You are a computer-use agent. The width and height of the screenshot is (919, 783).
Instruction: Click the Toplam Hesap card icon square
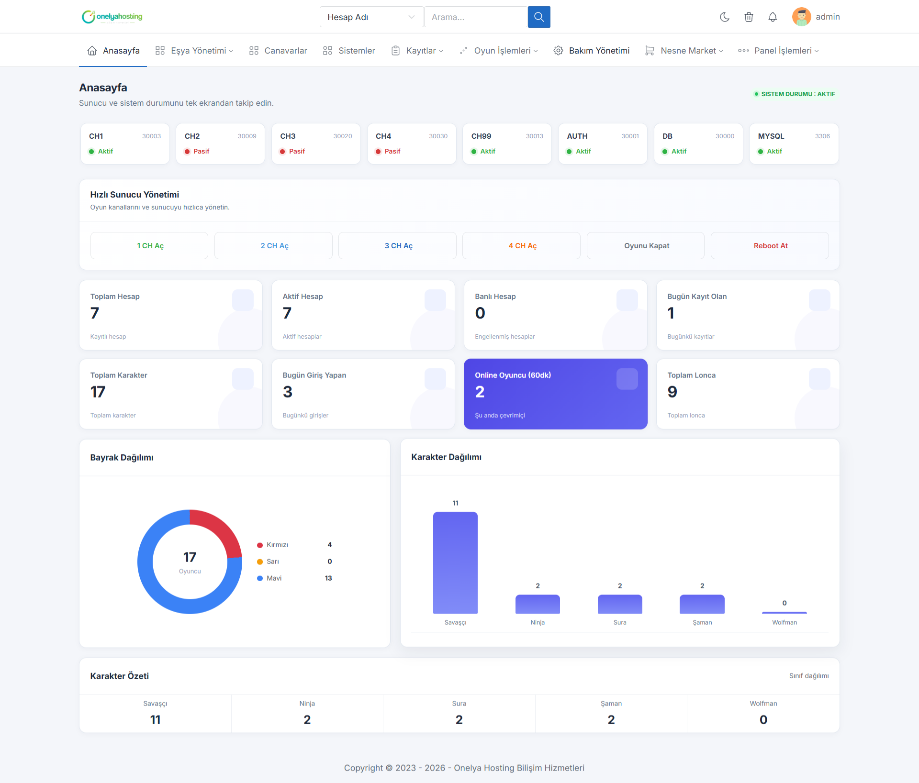coord(243,300)
